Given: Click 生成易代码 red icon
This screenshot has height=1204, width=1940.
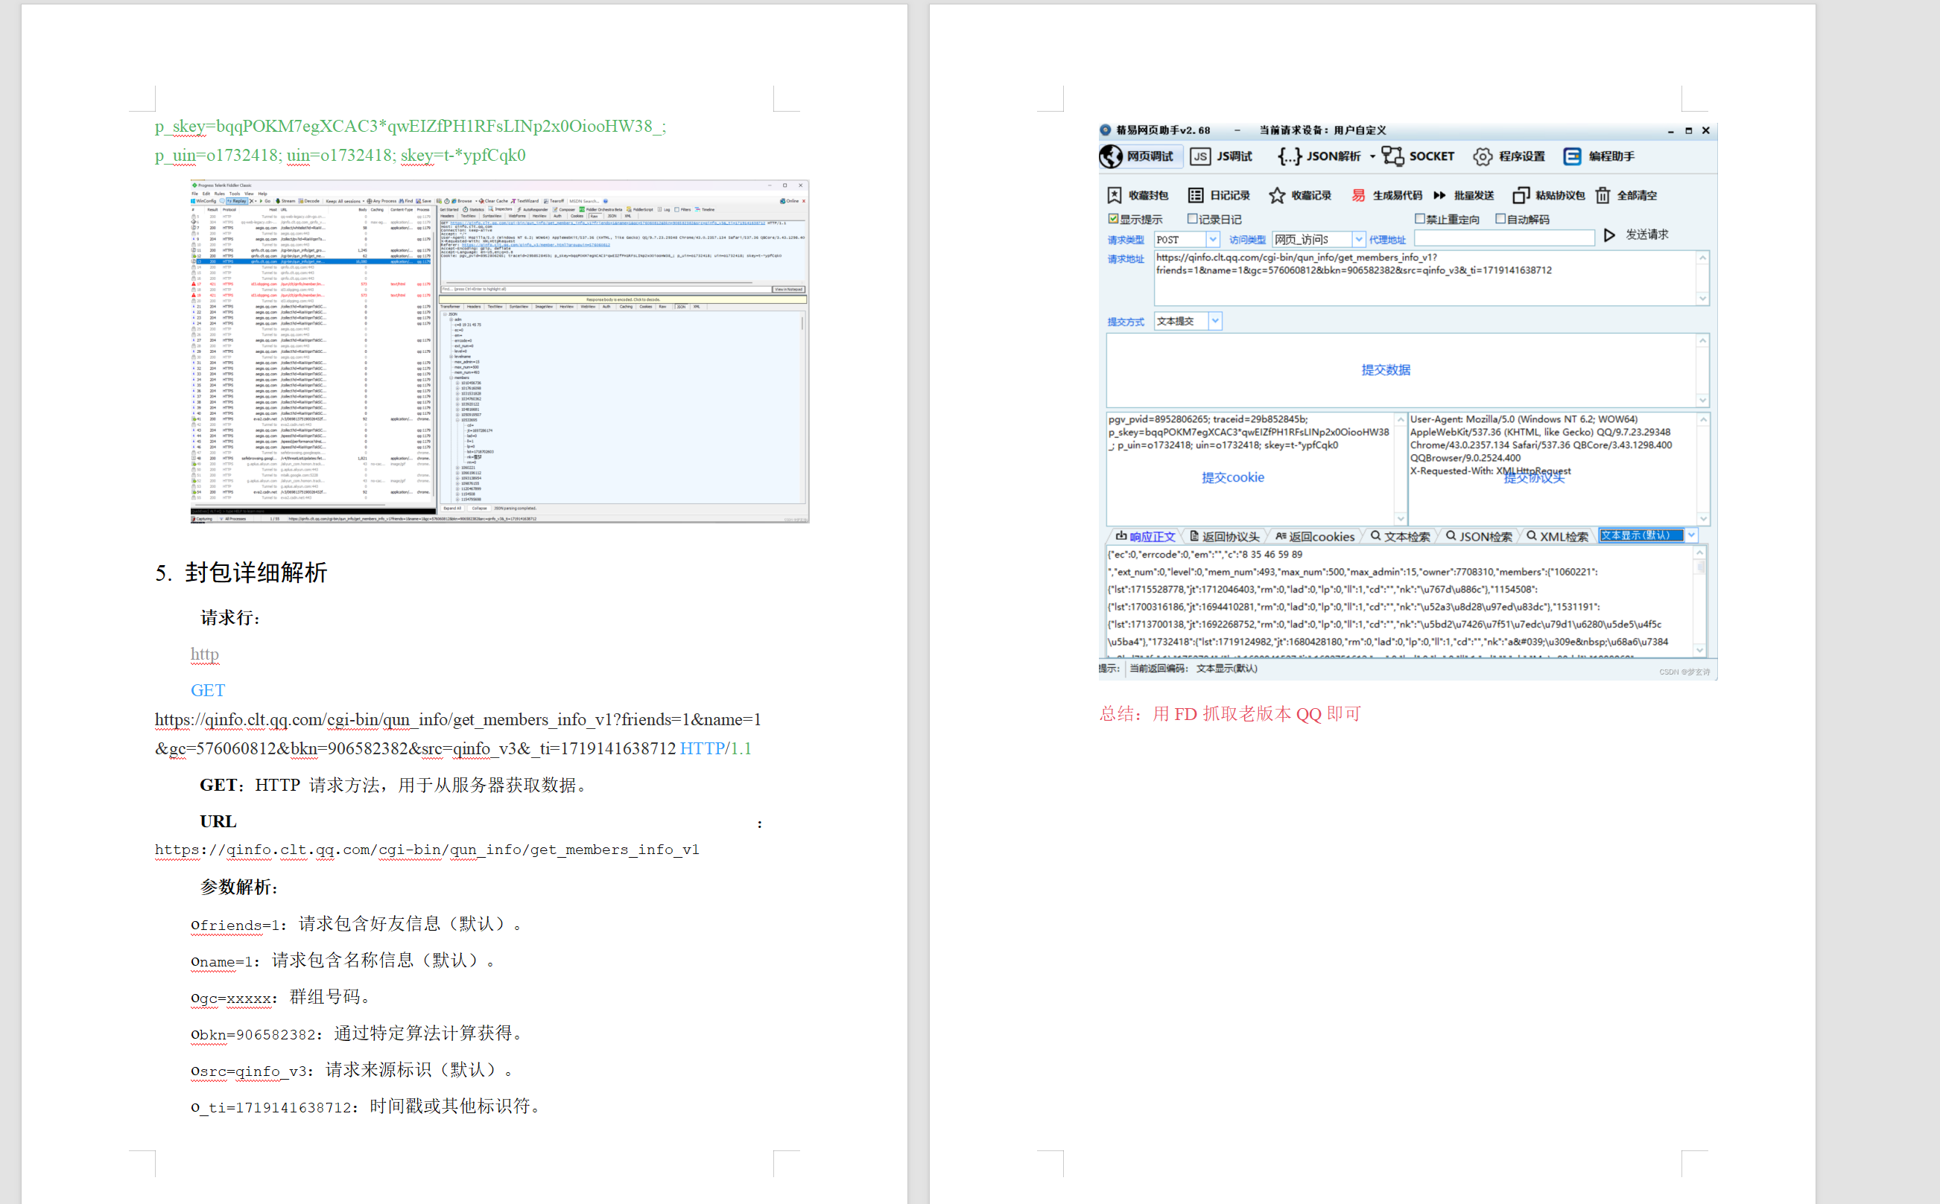Looking at the screenshot, I should click(x=1358, y=195).
